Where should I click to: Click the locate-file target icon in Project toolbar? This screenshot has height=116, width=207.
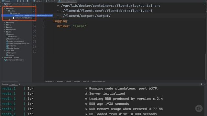pyautogui.click(x=17, y=1)
